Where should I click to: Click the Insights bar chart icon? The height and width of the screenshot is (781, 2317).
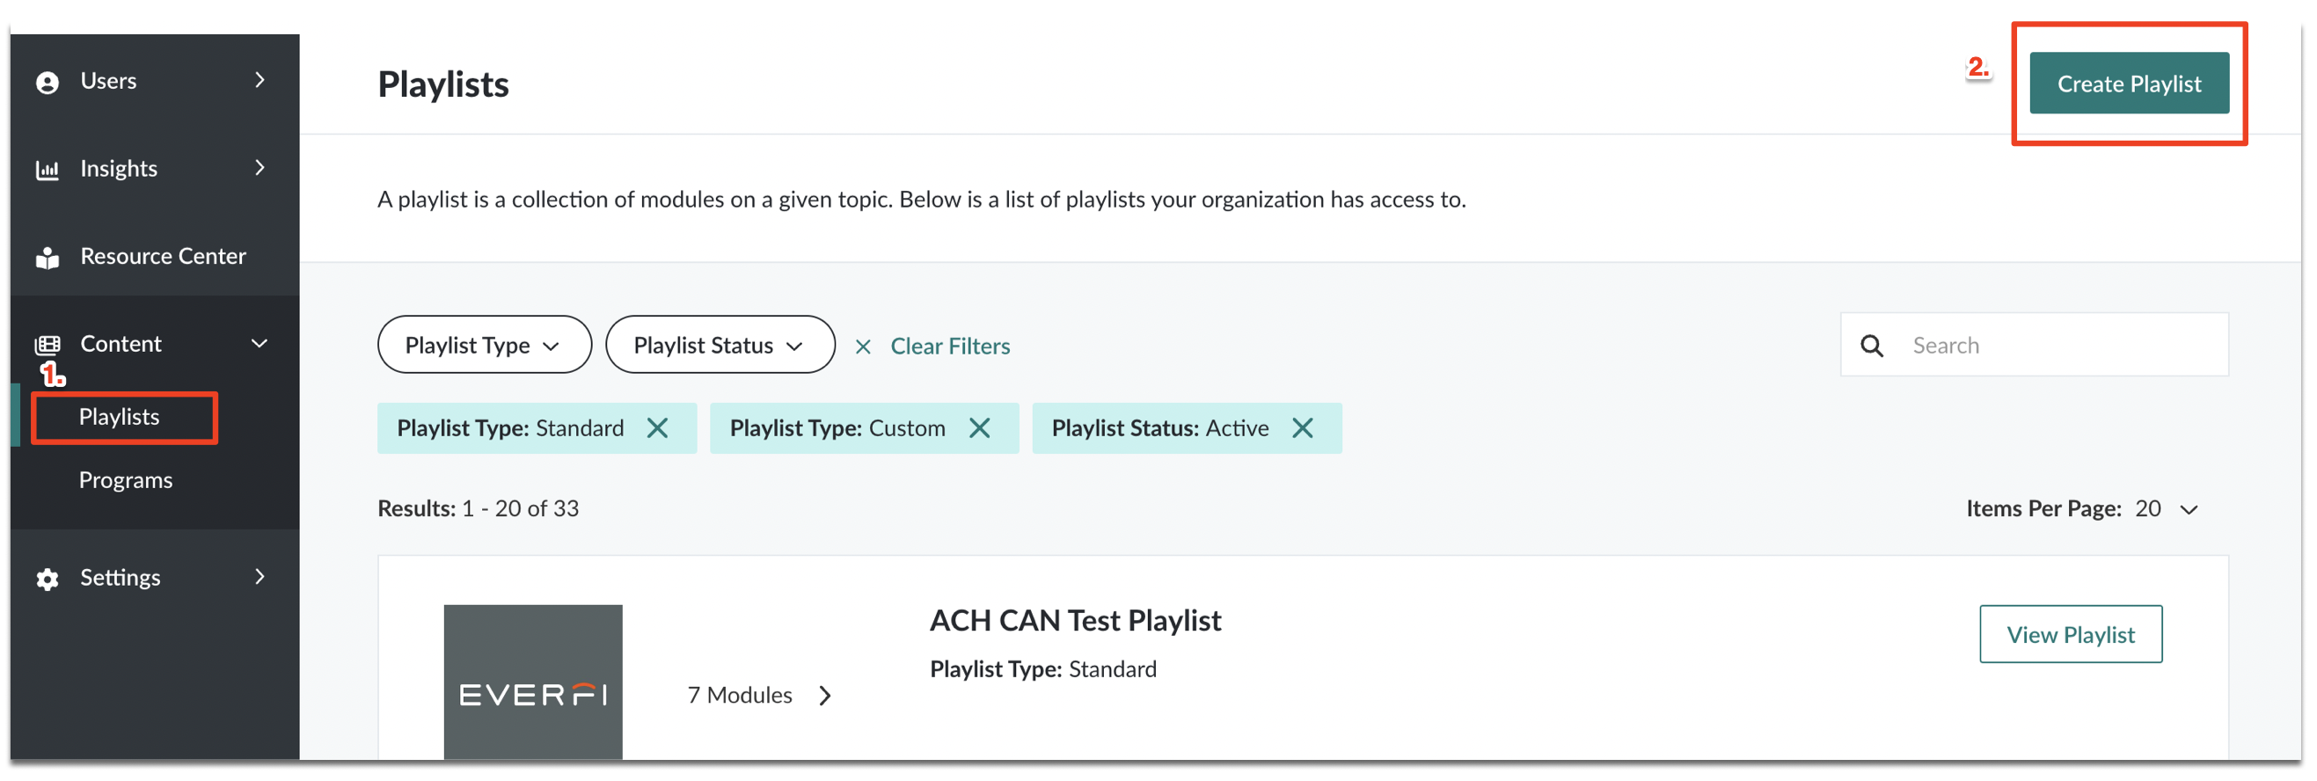48,169
